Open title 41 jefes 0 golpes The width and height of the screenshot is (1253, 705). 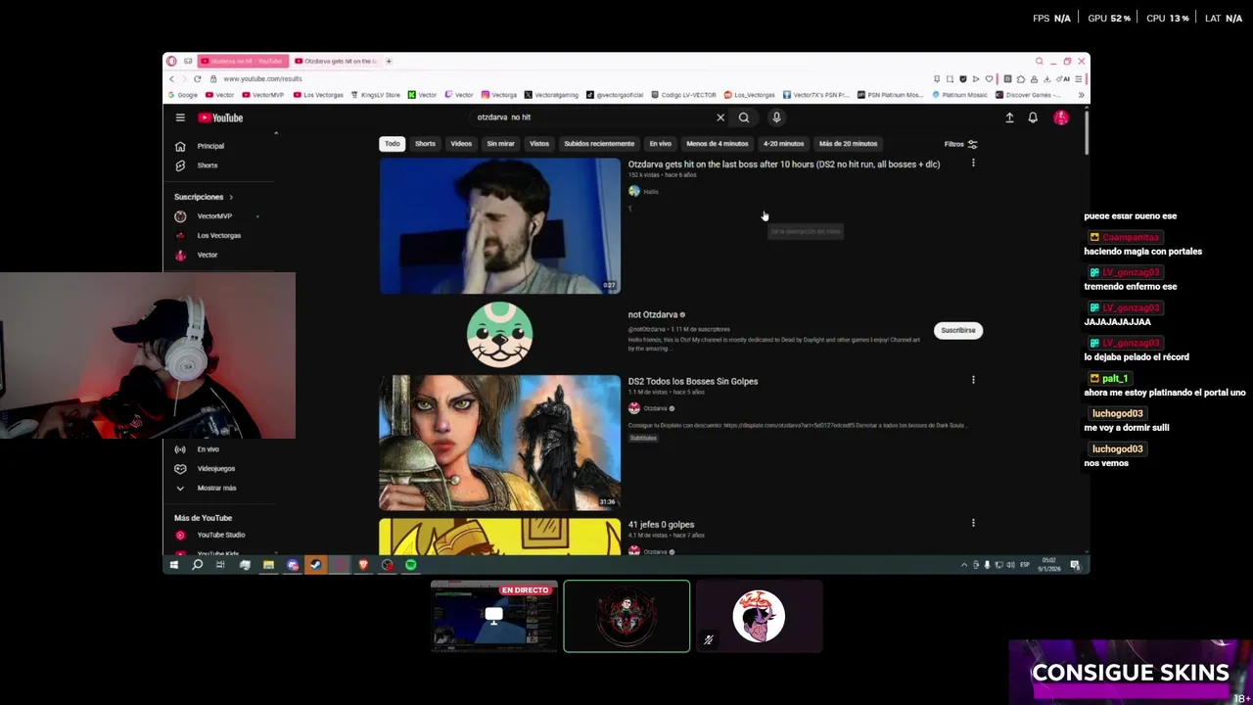tap(661, 525)
